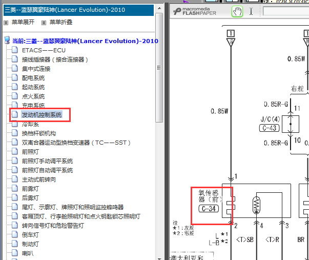Open the 集中式连接 entry

tap(36, 69)
